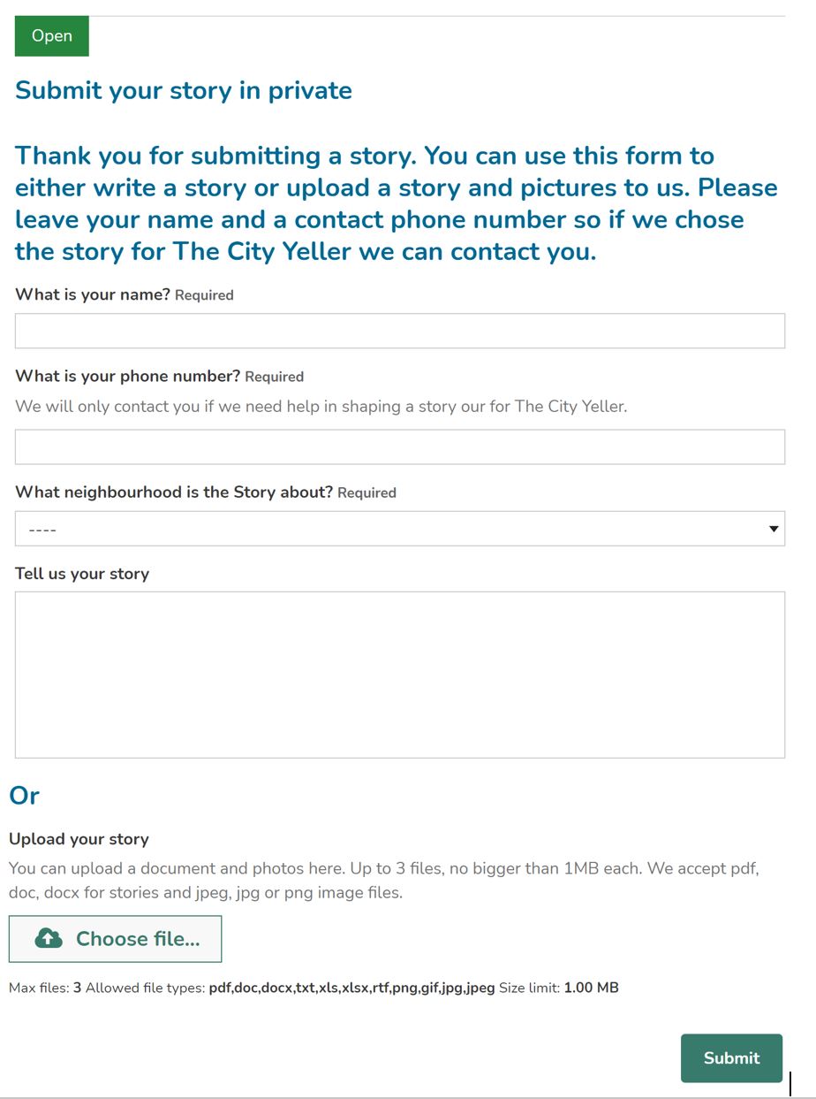
Task: Click the "Tell us your story" label
Action: (x=82, y=574)
